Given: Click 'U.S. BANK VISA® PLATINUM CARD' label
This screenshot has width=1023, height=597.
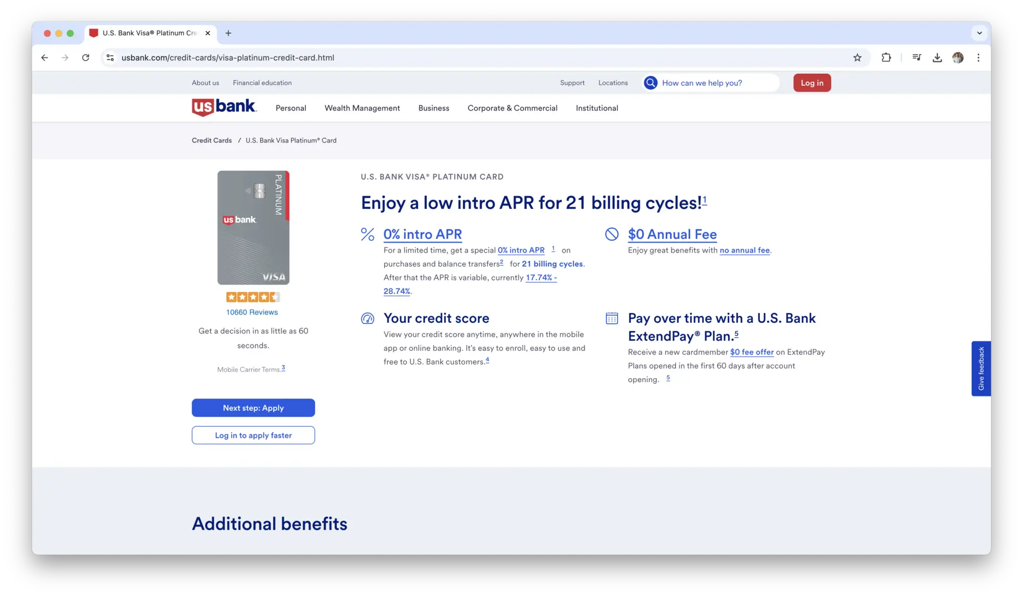Looking at the screenshot, I should tap(432, 177).
